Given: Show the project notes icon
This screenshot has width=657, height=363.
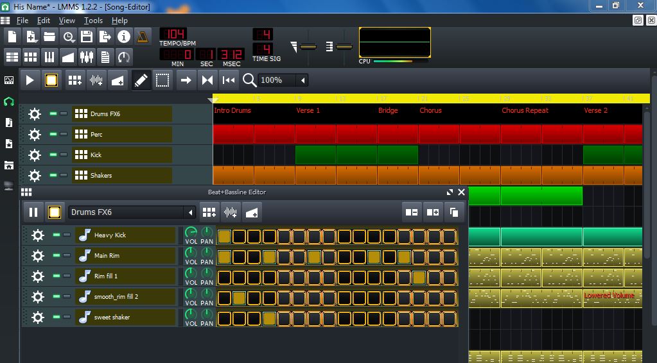Looking at the screenshot, I should point(105,57).
